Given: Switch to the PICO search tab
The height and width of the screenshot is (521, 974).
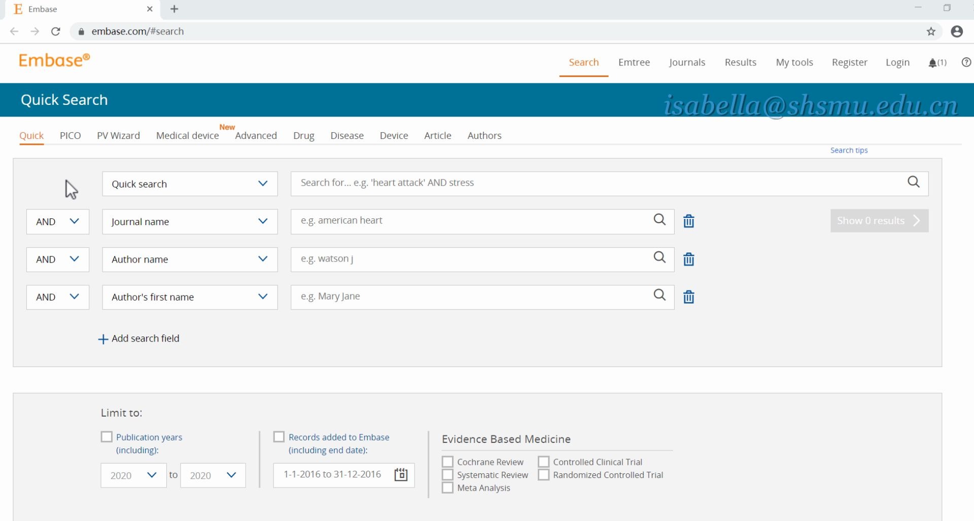Looking at the screenshot, I should tap(71, 135).
